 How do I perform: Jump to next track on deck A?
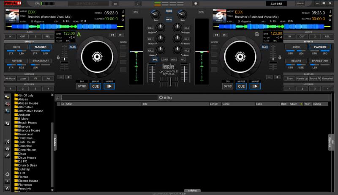(x=121, y=35)
